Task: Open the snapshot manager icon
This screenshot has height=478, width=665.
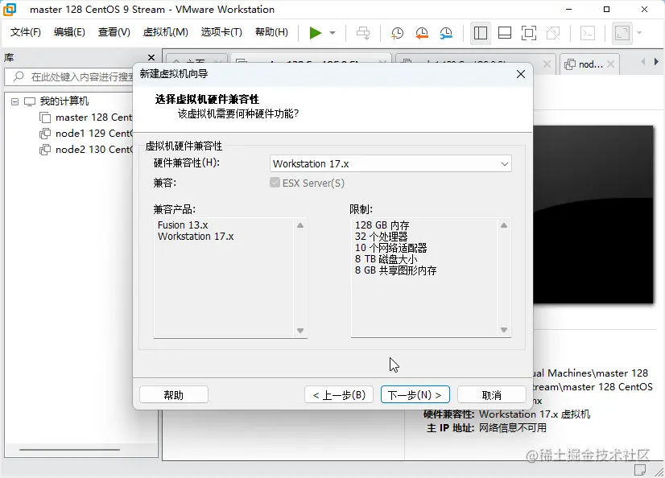Action: pos(445,33)
